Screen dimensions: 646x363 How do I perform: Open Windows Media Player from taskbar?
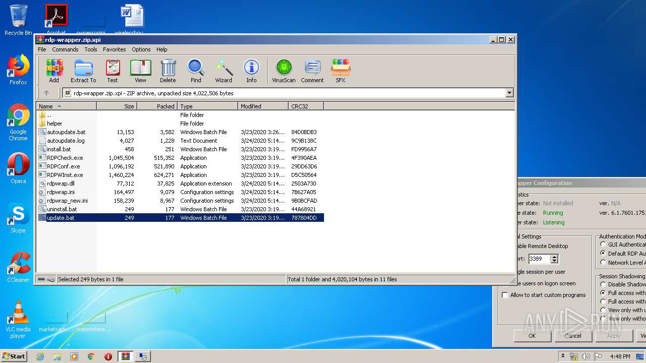click(x=74, y=356)
